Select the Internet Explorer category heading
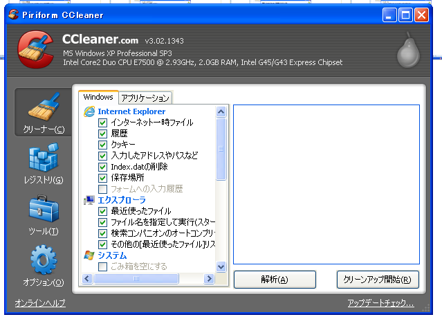Image resolution: width=442 pixels, height=317 pixels. (131, 111)
